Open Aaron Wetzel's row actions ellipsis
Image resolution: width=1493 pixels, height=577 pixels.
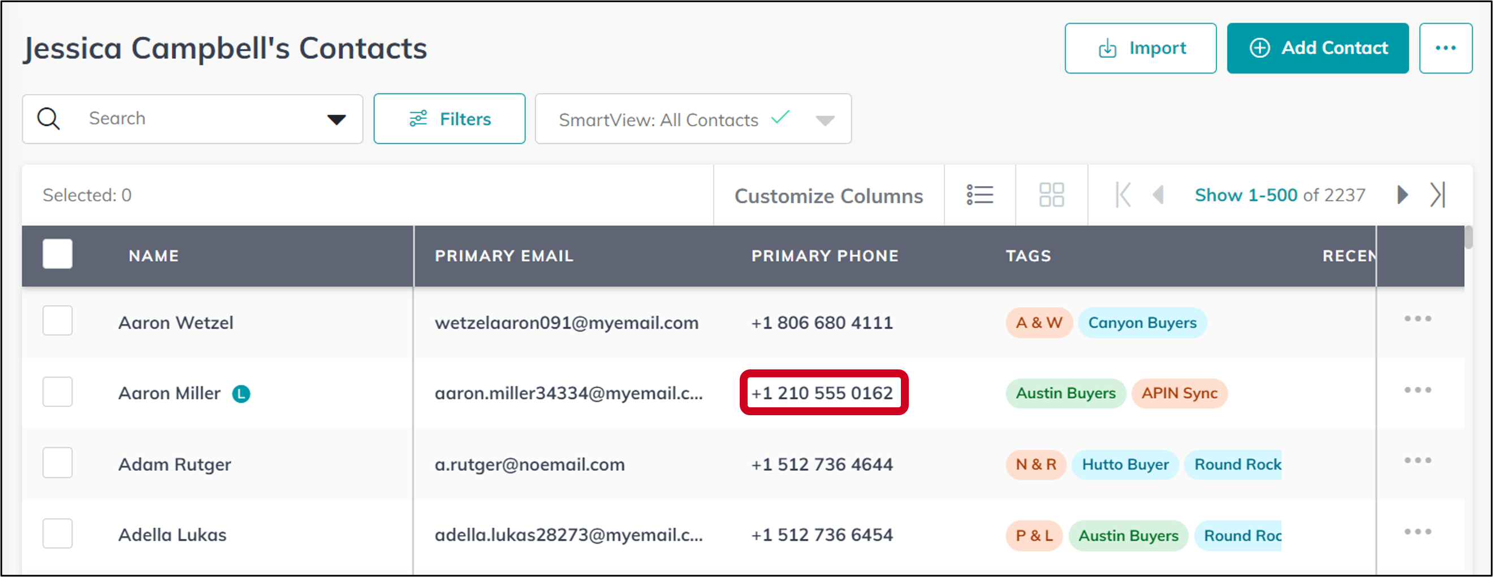1418,318
